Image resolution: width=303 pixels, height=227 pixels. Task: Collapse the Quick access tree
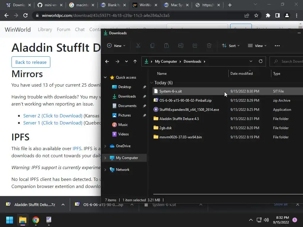pos(105,77)
